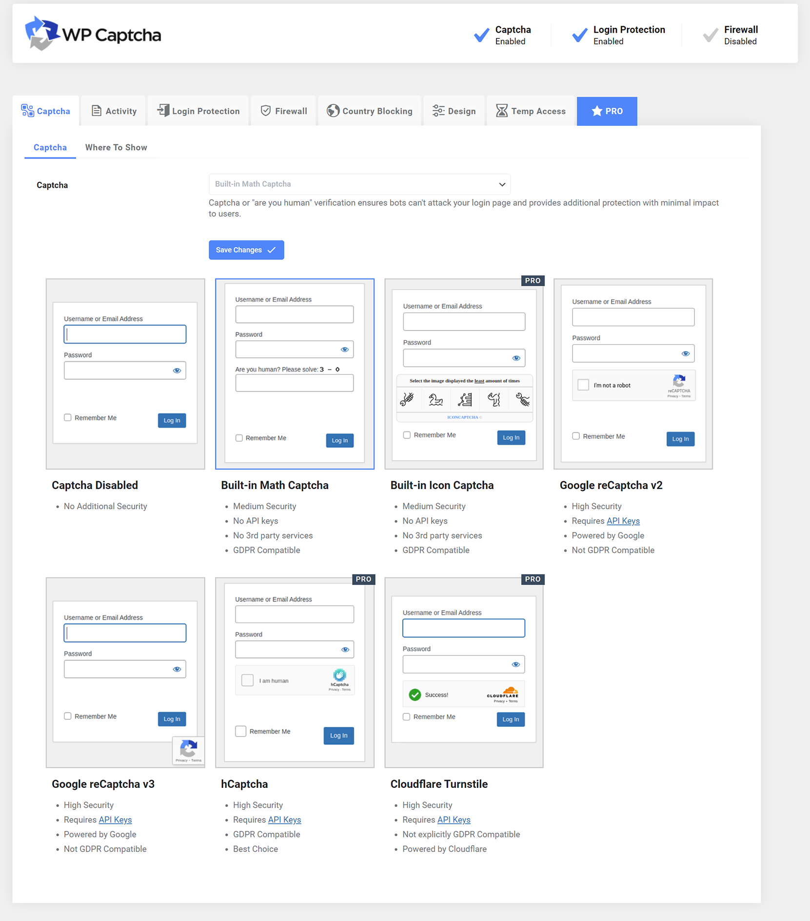Click the Firewall tab
The width and height of the screenshot is (810, 921).
[x=283, y=111]
